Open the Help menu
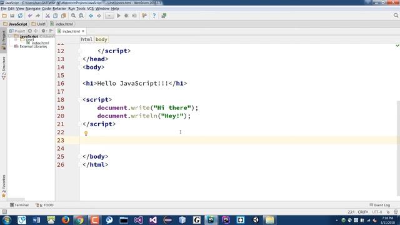This screenshot has height=225, width=400. pyautogui.click(x=115, y=9)
